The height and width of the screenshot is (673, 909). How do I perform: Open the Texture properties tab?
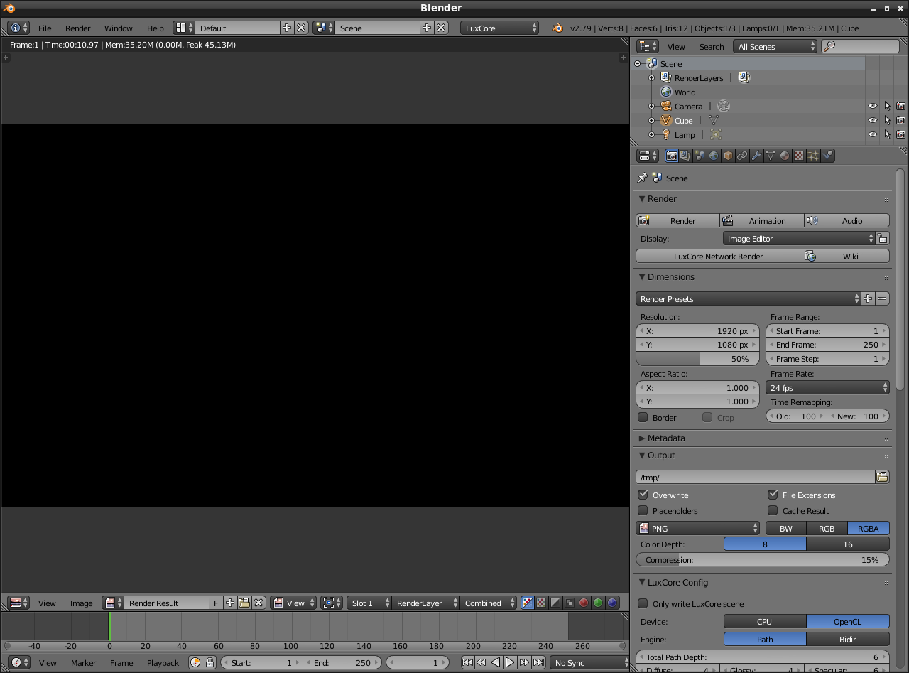[799, 156]
